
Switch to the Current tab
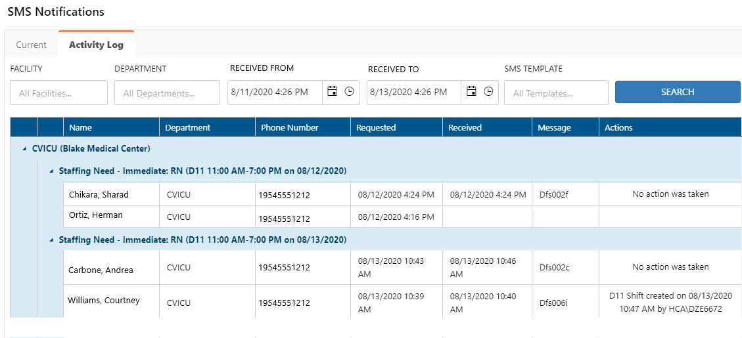(32, 45)
